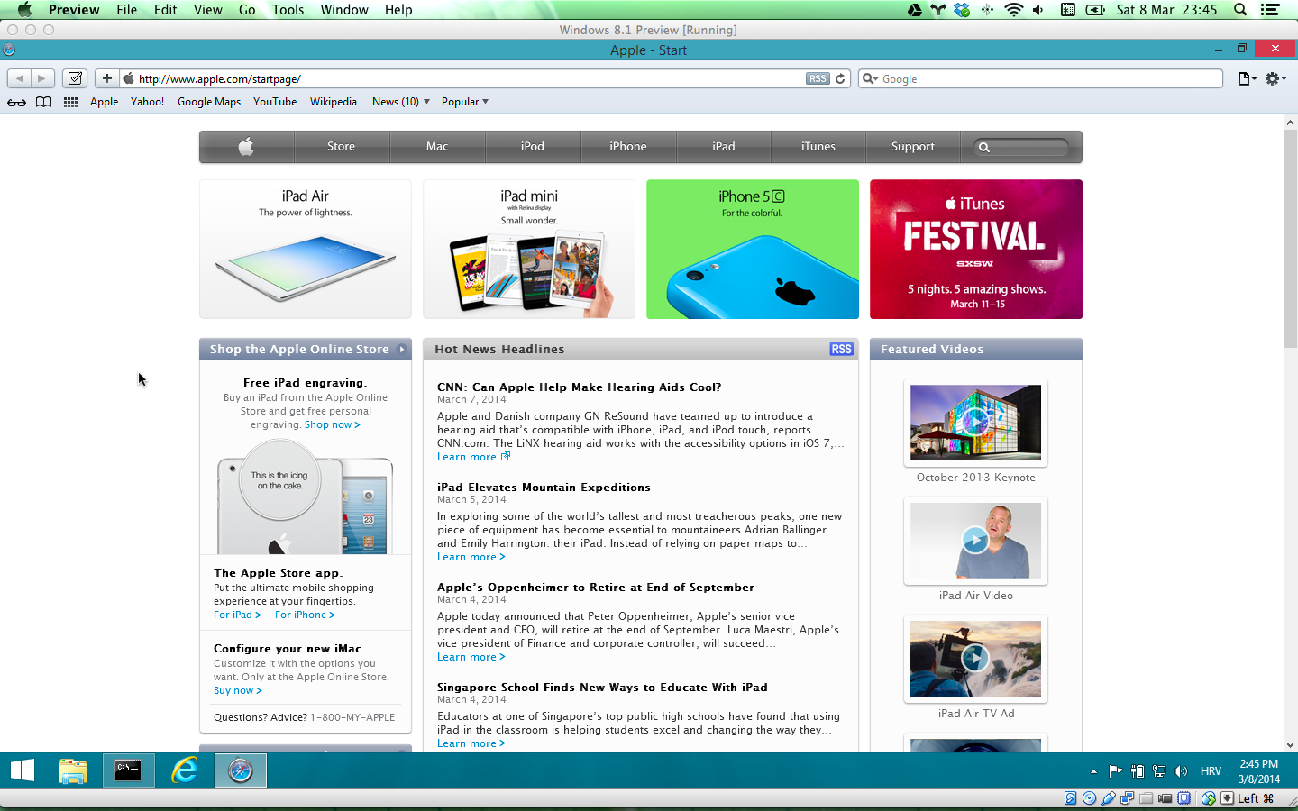Add bookmark with the plus button
The image size is (1298, 811).
(x=106, y=78)
